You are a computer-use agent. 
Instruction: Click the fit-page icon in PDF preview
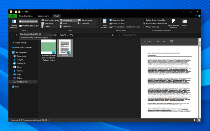[x=171, y=41]
